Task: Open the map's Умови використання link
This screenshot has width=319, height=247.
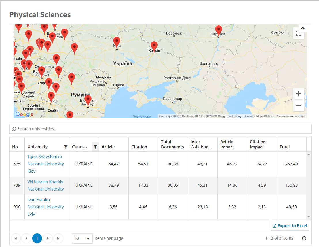Action: pyautogui.click(x=291, y=116)
